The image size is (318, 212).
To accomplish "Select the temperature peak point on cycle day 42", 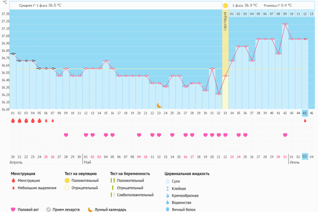I will (285, 24).
